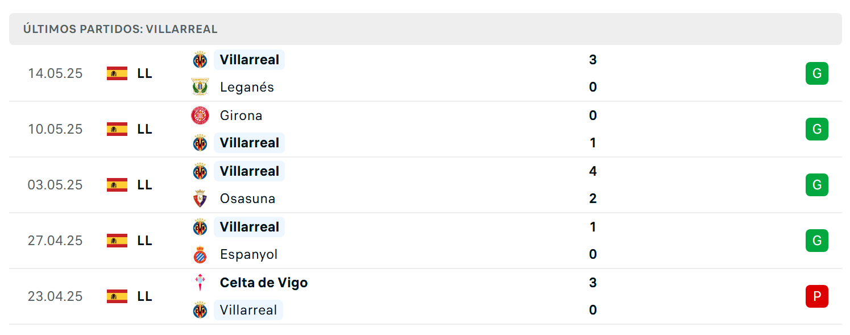Click the green G badge for 03.05.25
The width and height of the screenshot is (850, 335).
816,185
